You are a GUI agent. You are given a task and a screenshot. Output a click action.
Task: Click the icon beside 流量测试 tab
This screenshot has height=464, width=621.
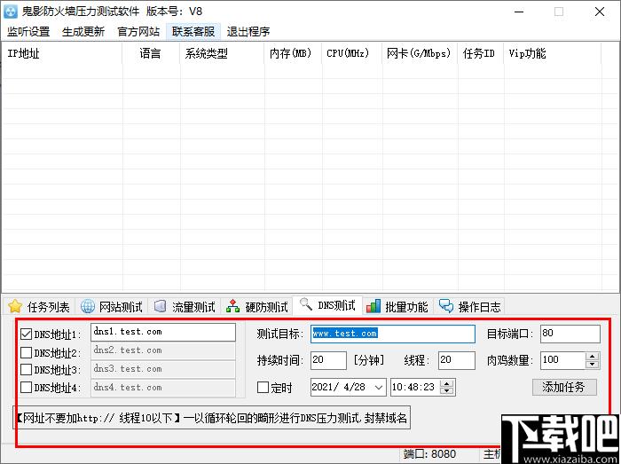point(160,306)
